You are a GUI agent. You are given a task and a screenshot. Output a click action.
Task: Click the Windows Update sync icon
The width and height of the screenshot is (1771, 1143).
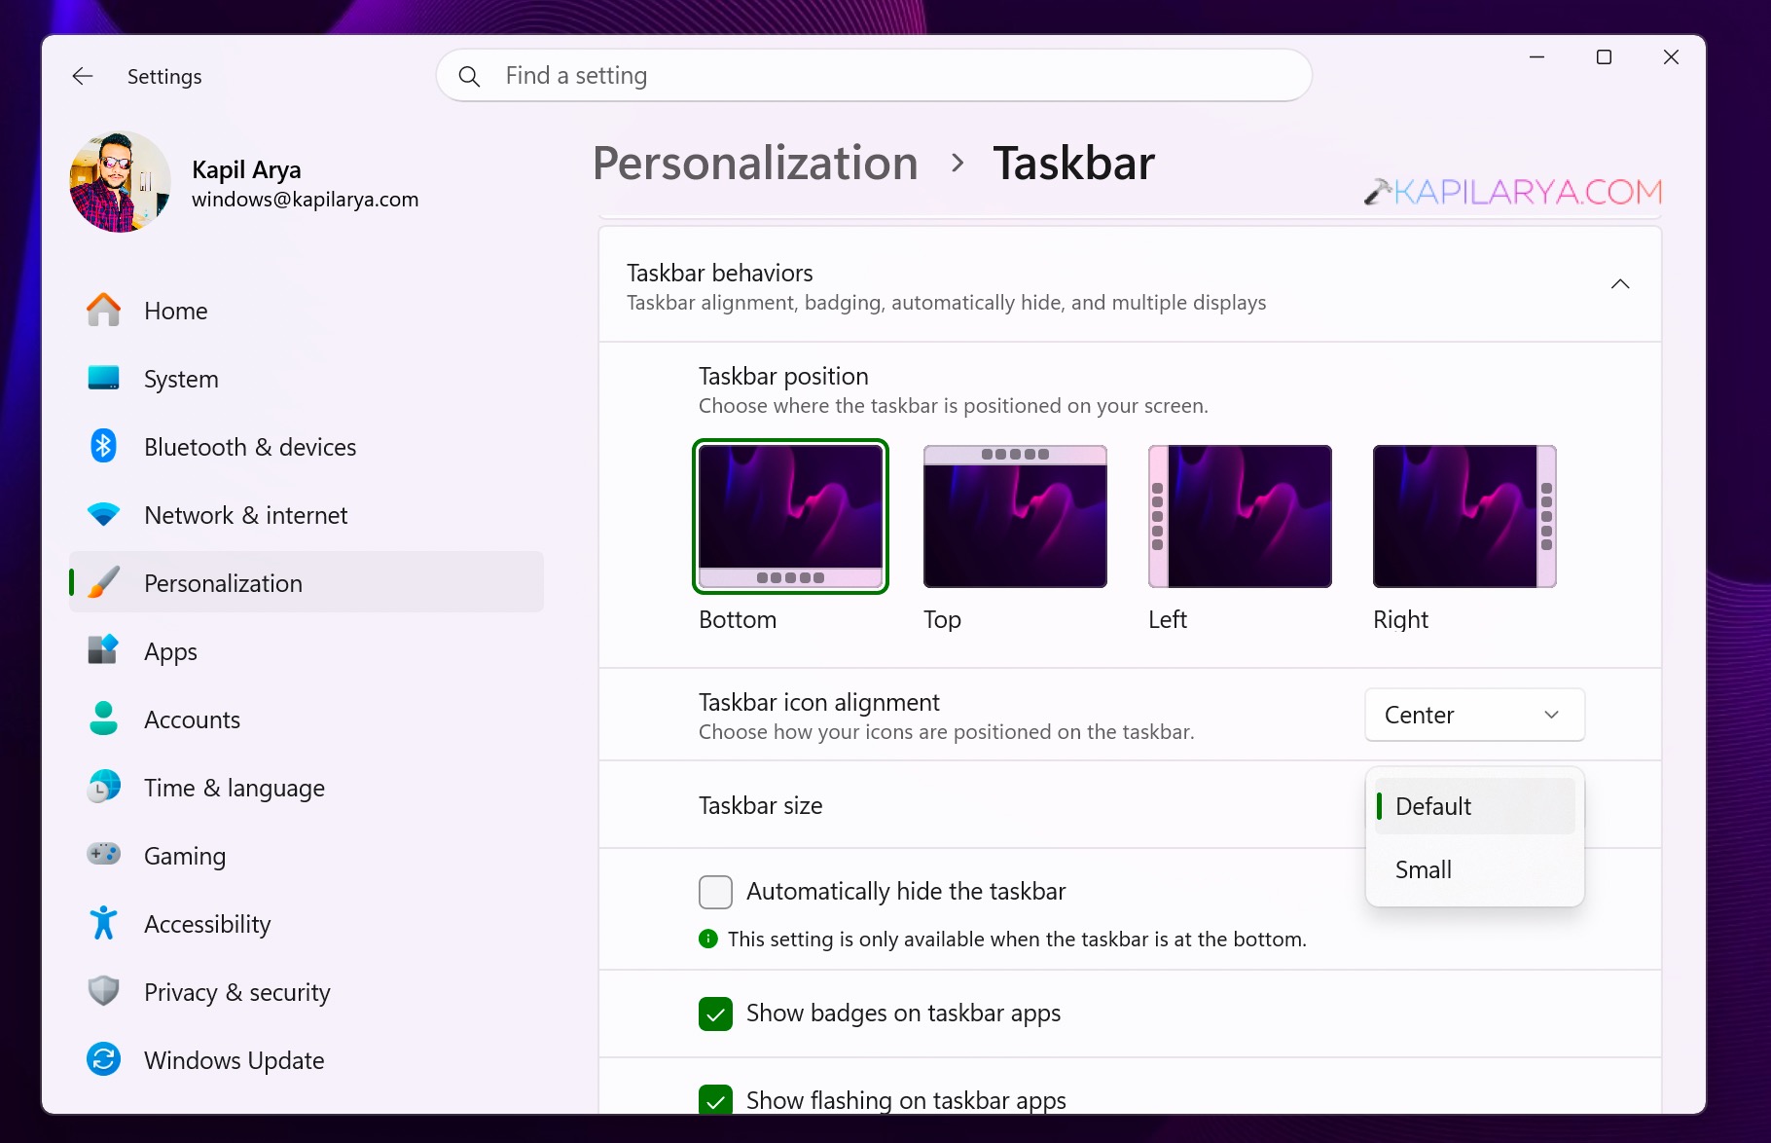point(103,1059)
